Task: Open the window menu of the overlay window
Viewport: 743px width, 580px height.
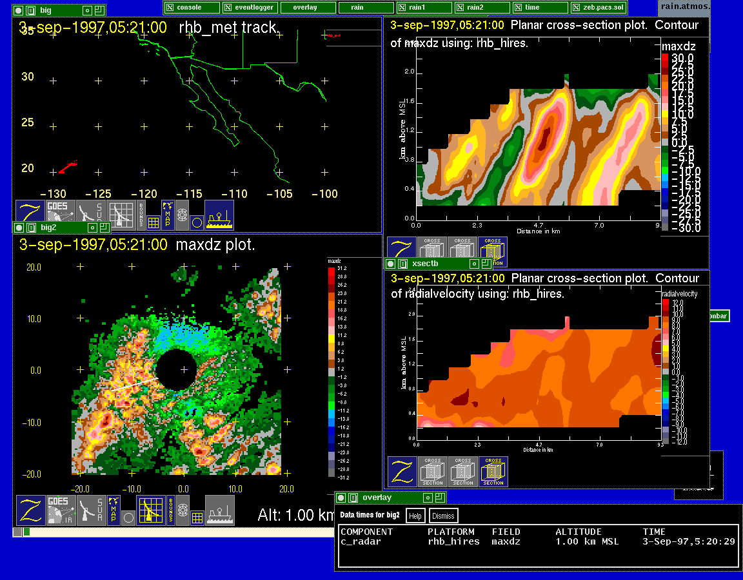Action: (342, 498)
